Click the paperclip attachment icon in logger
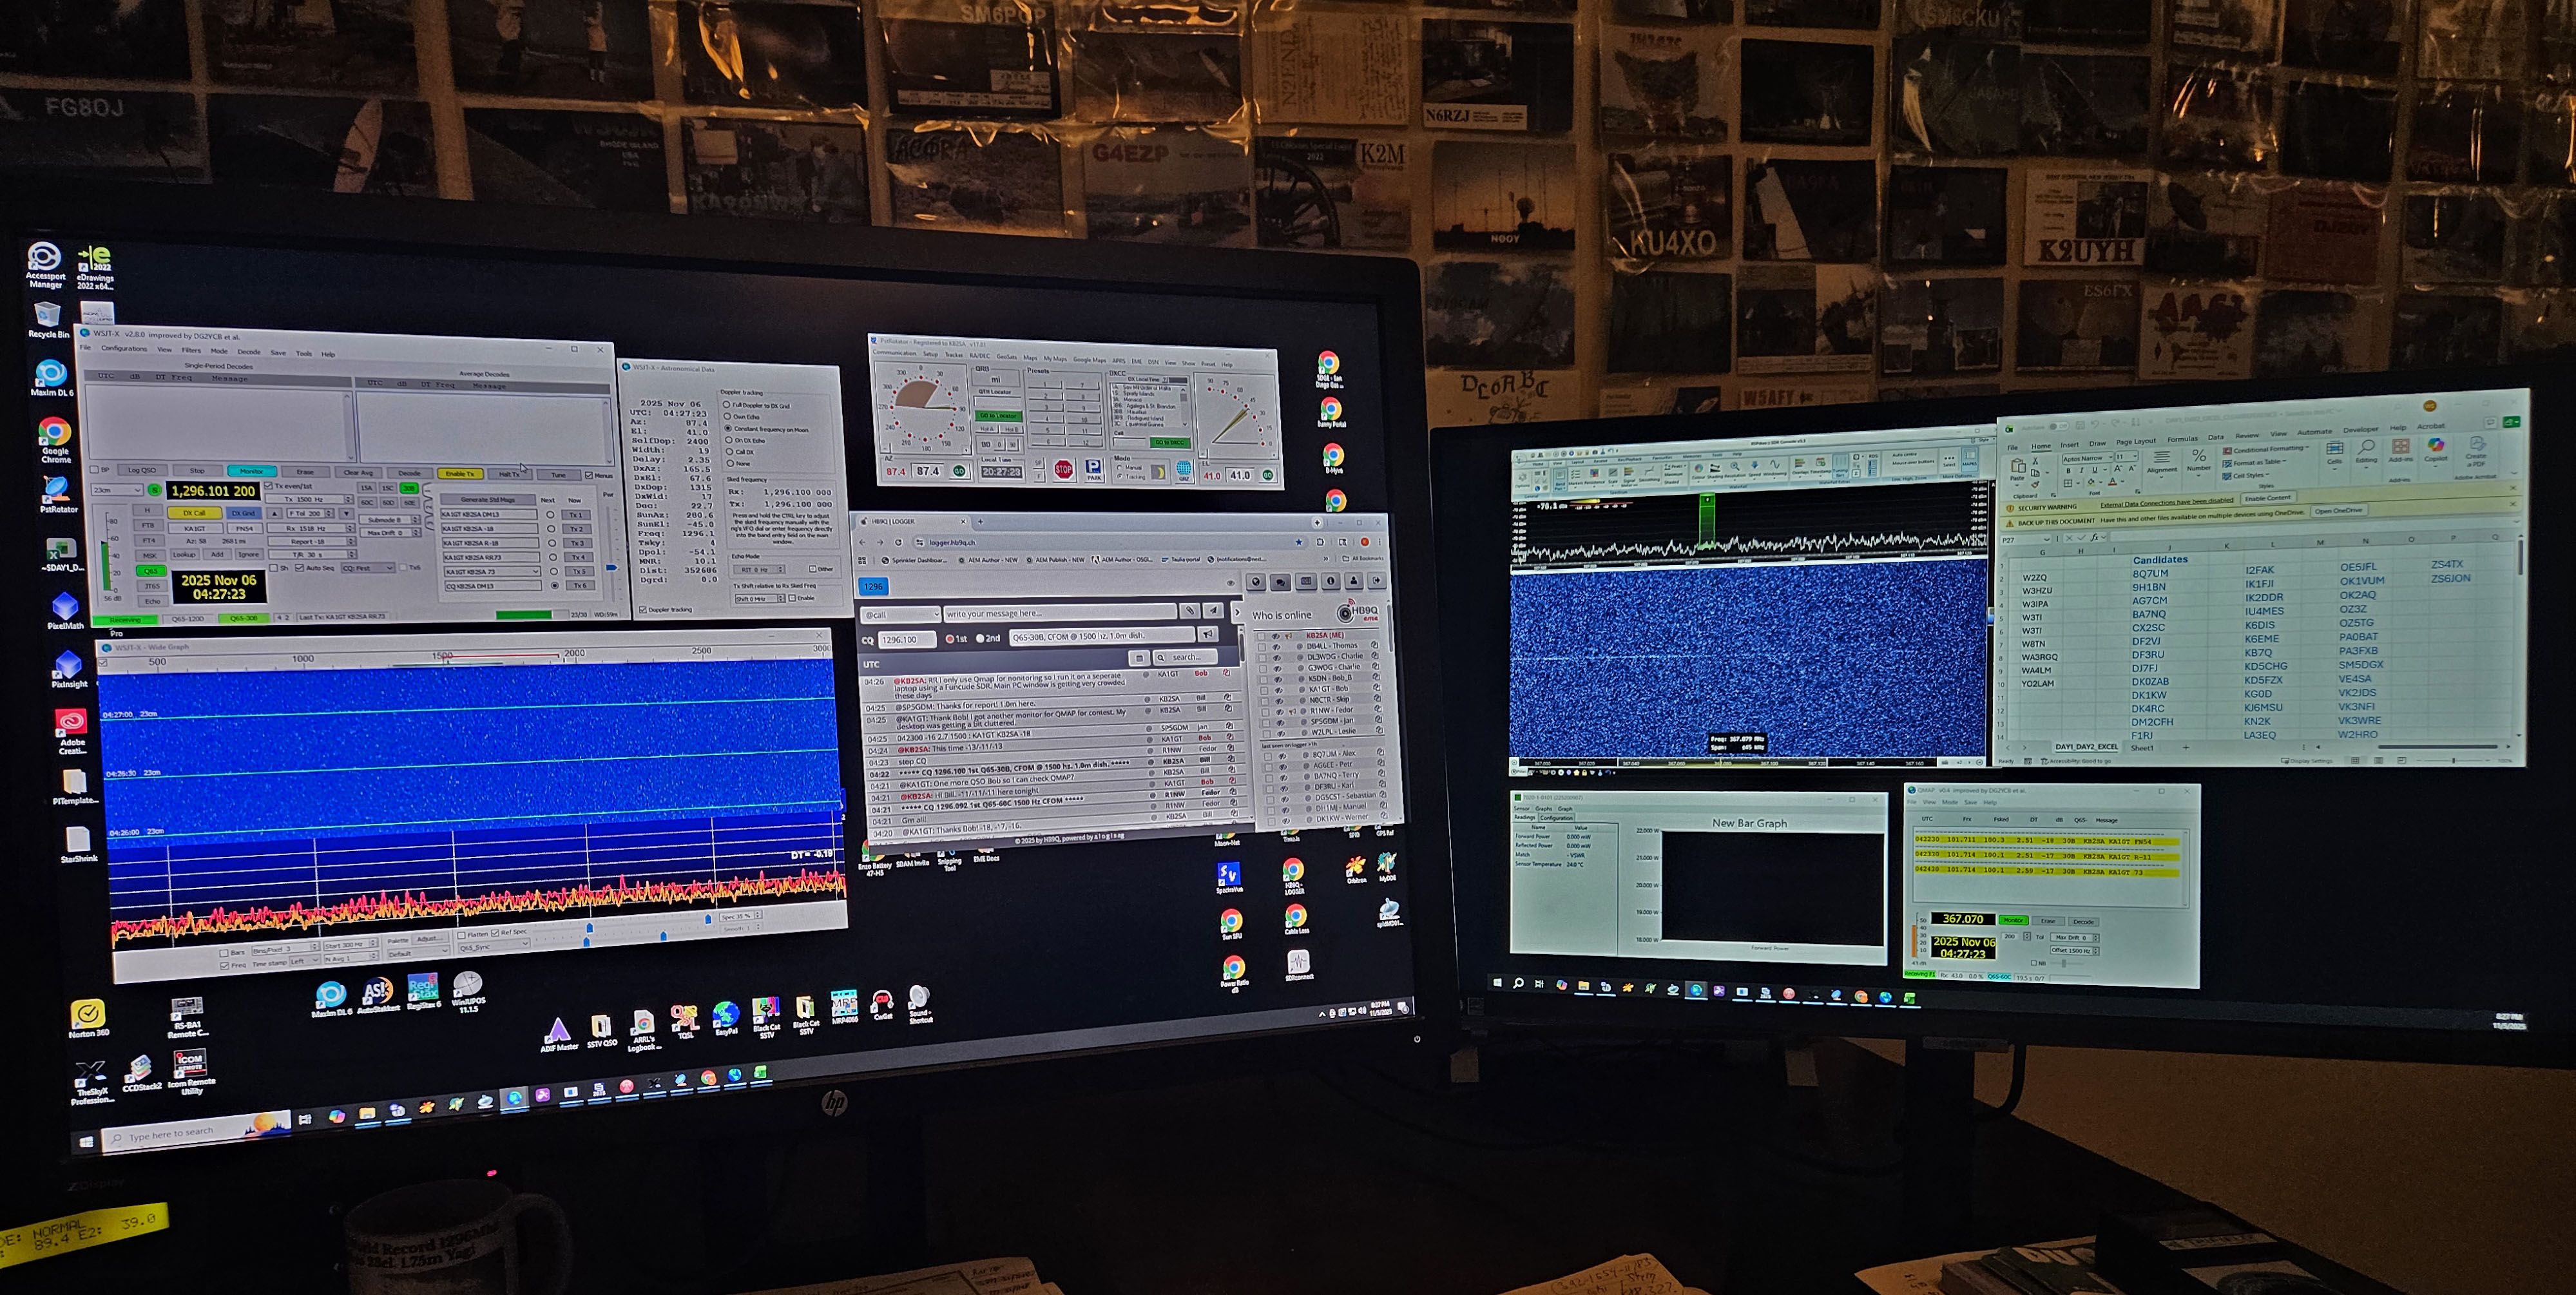Screen dimensions: 2576x1295 click(1189, 611)
